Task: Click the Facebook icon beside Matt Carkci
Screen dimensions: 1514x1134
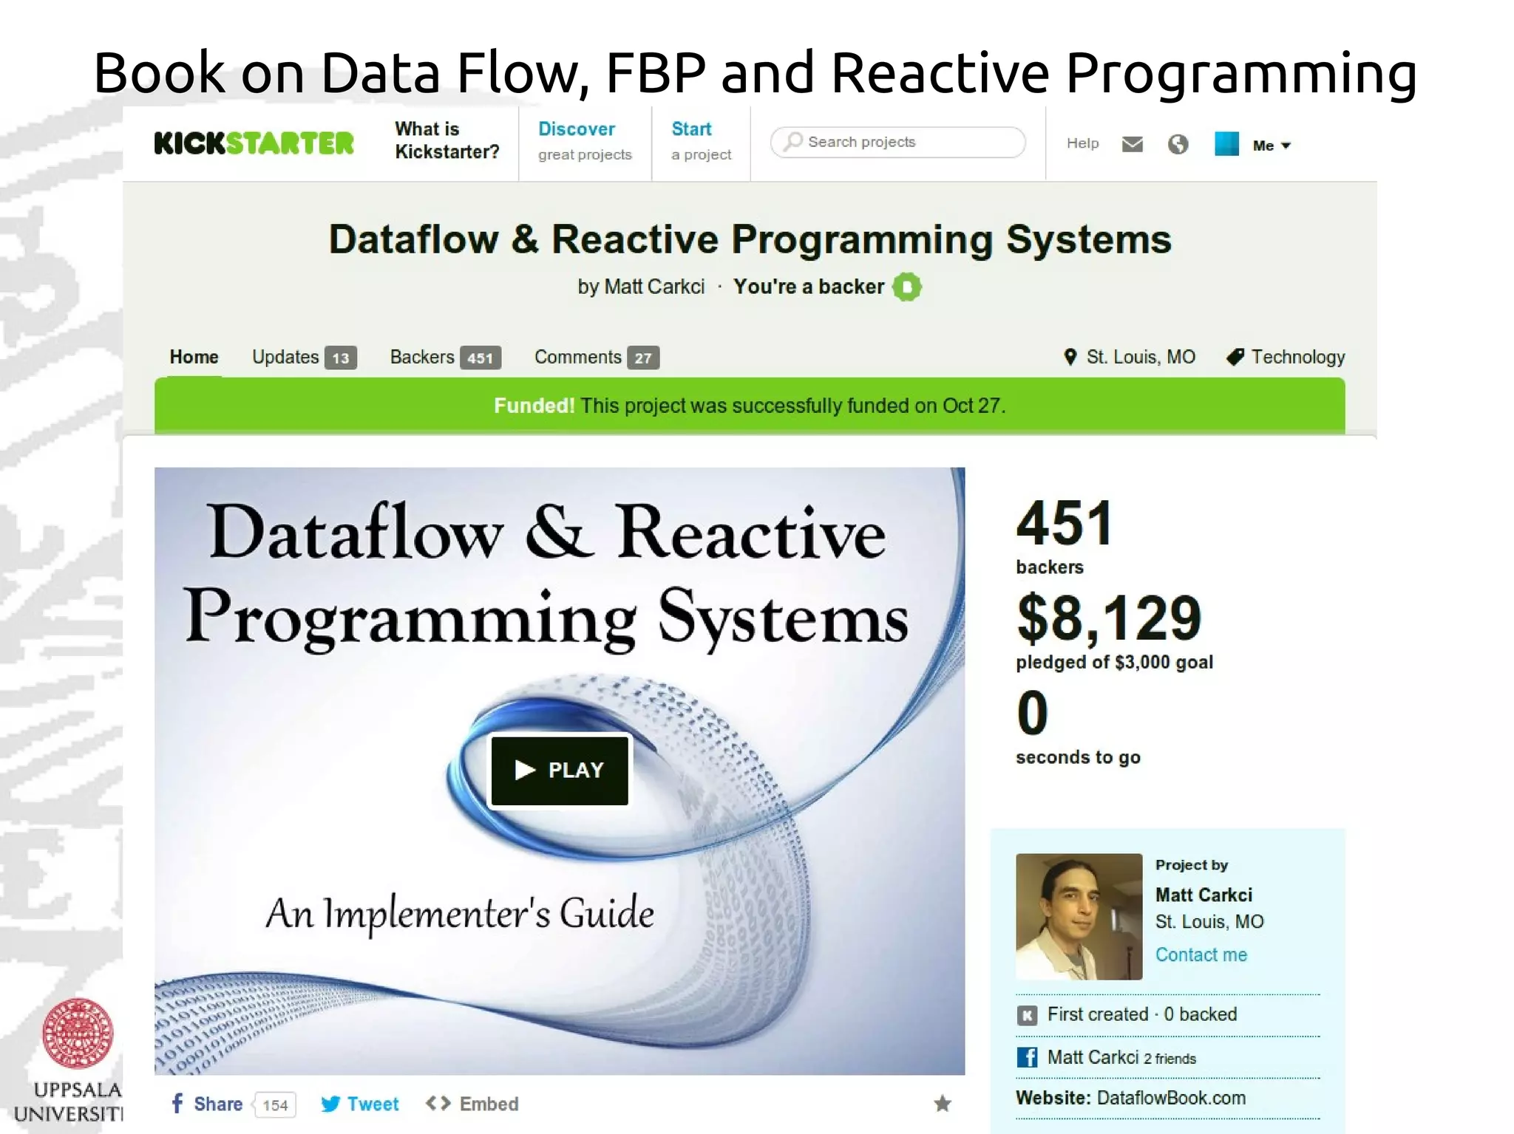Action: point(1027,1057)
